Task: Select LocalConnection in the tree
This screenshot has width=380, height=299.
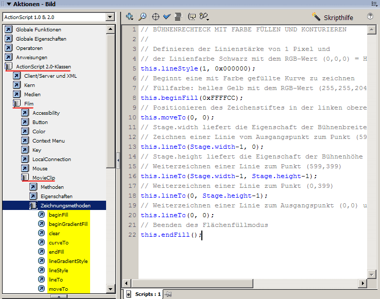Action: (x=51, y=159)
